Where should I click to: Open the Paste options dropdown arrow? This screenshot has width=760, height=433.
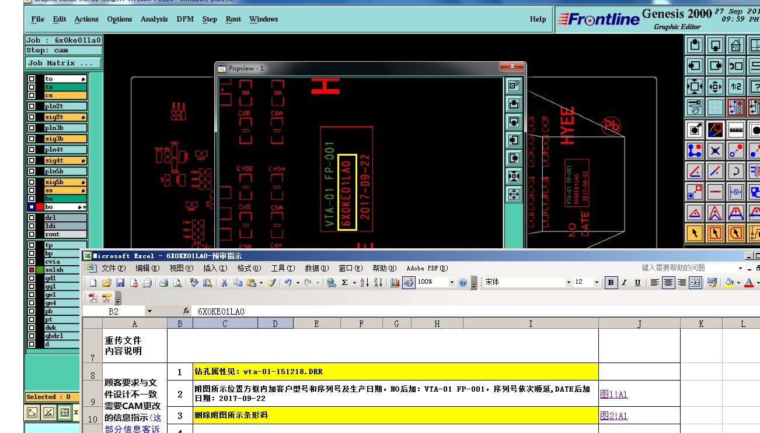(x=261, y=283)
